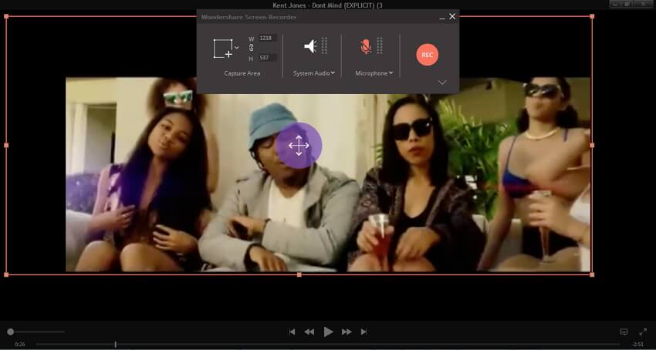Edit the capture width field showing 1218

[268, 38]
